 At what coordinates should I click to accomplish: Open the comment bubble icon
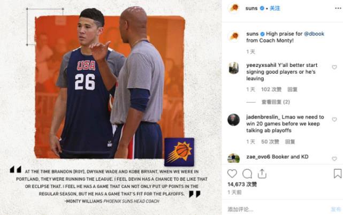[x=247, y=174]
